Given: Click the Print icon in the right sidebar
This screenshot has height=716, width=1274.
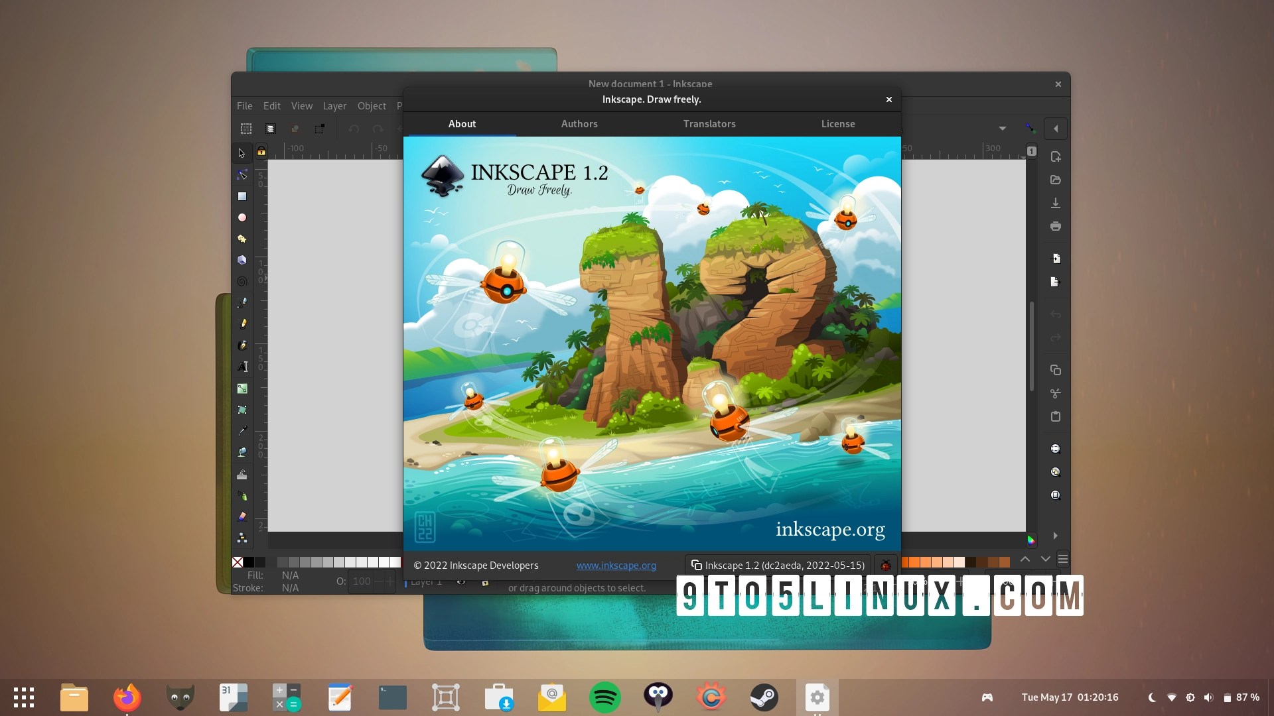Looking at the screenshot, I should pyautogui.click(x=1055, y=226).
